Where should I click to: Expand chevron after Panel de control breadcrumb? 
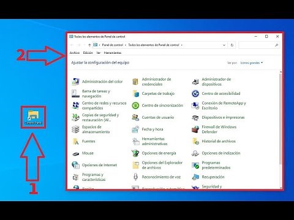[126, 45]
